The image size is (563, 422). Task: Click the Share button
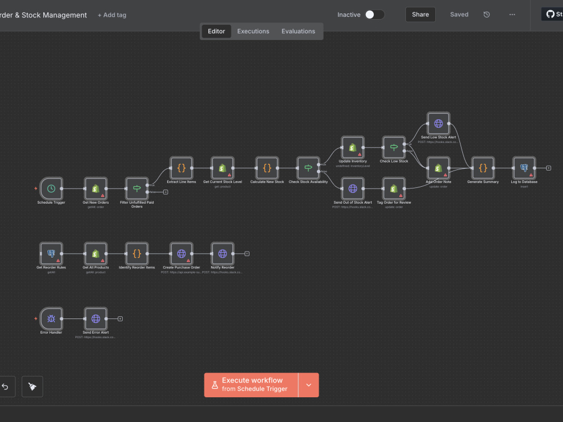pos(420,15)
